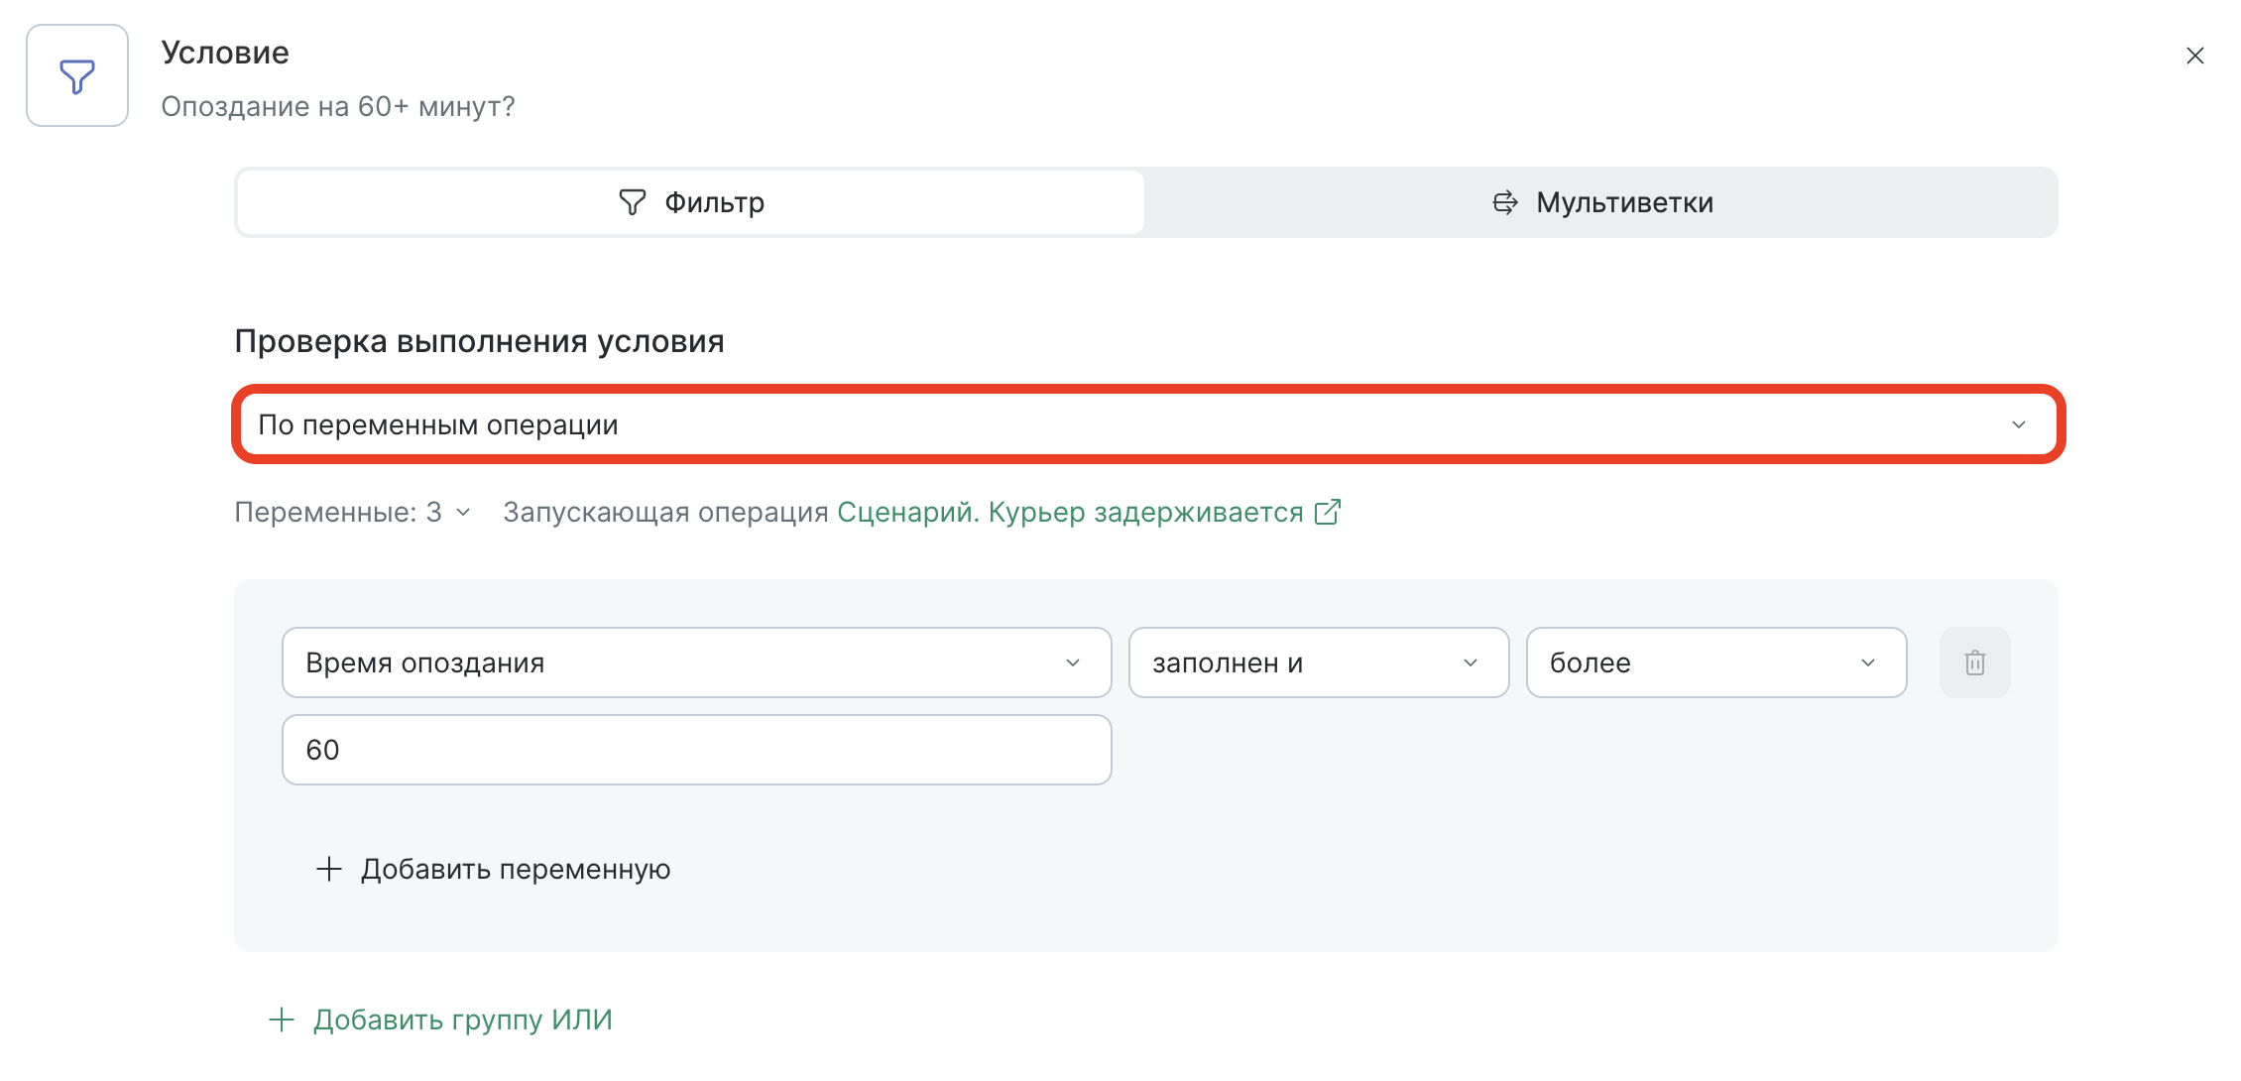The image size is (2241, 1081).
Task: Open the заполнен и dropdown
Action: tap(1319, 662)
